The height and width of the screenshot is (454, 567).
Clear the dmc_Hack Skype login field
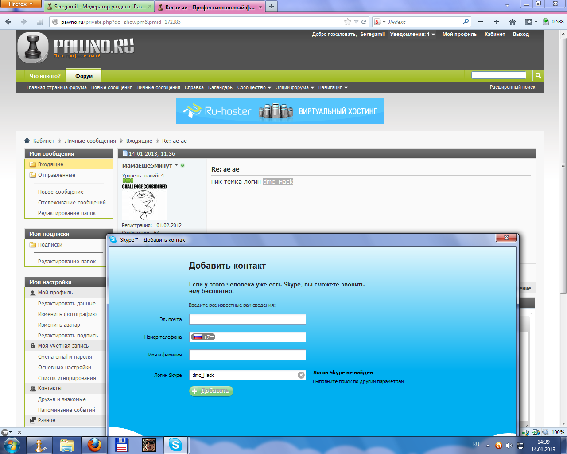pos(301,375)
